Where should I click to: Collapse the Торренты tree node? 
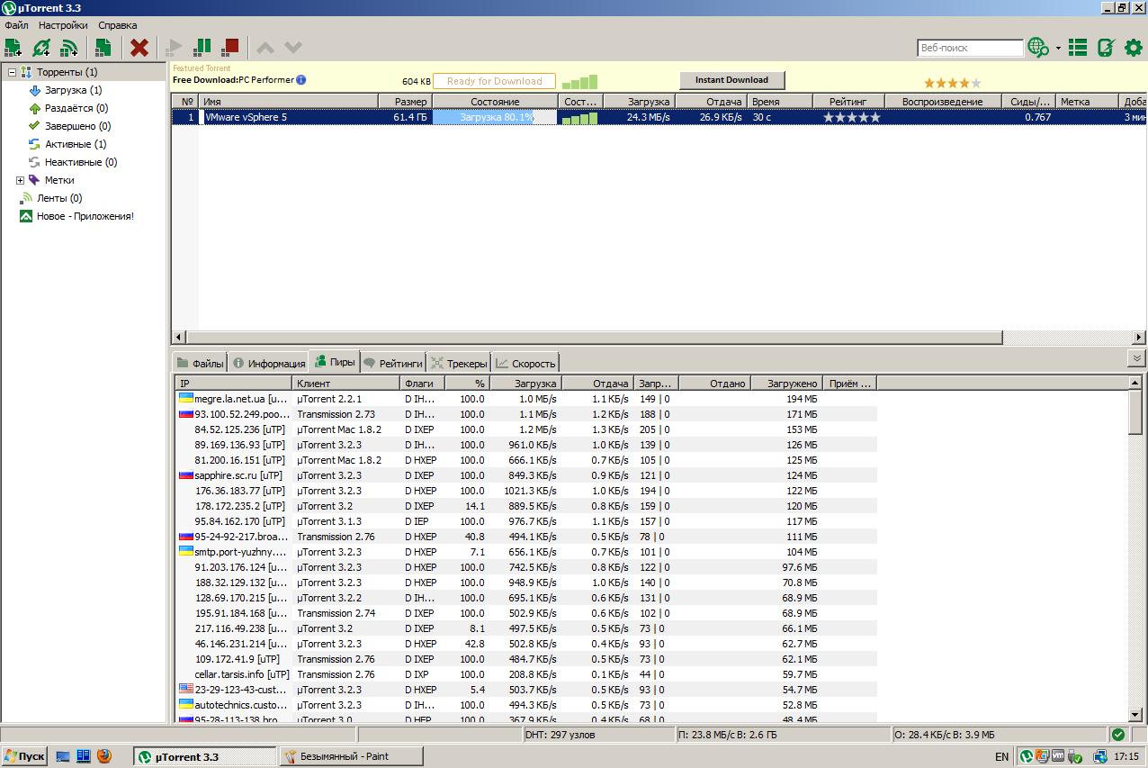(13, 72)
